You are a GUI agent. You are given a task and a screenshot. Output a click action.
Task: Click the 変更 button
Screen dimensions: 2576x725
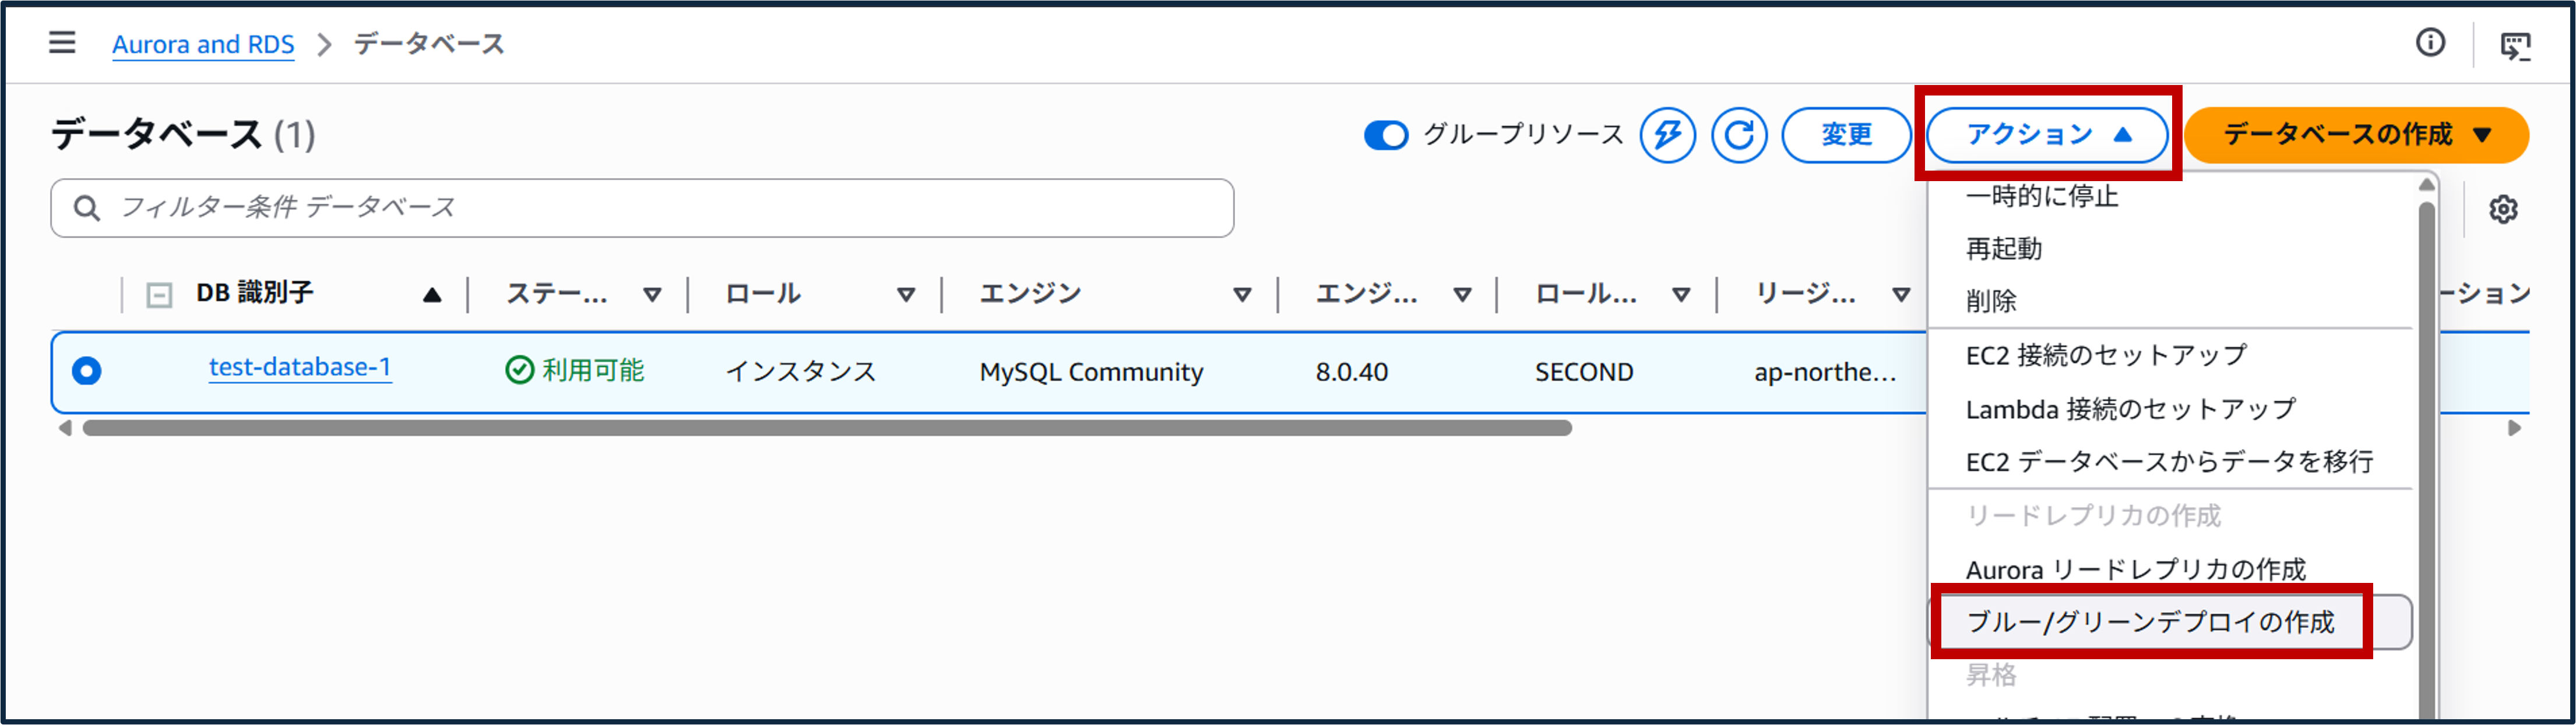tap(1846, 136)
